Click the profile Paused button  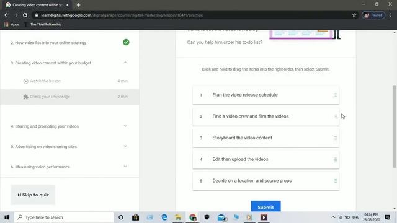(373, 15)
